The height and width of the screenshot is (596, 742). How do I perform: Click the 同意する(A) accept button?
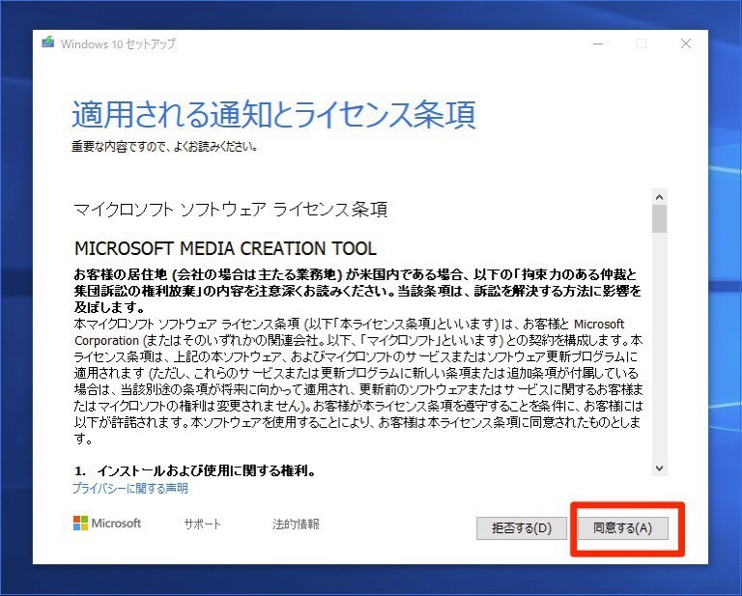point(623,527)
